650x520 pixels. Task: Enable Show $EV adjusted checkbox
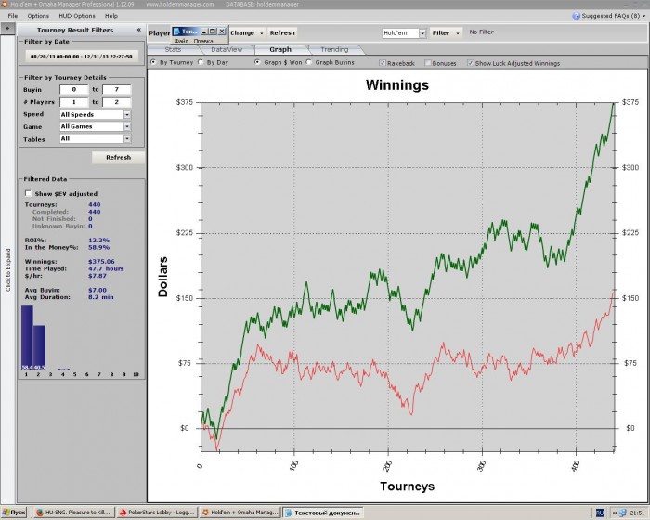(28, 193)
